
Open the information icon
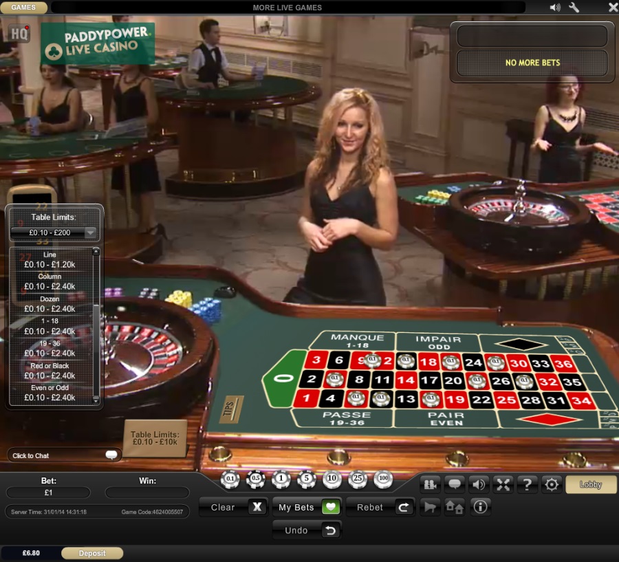(479, 507)
